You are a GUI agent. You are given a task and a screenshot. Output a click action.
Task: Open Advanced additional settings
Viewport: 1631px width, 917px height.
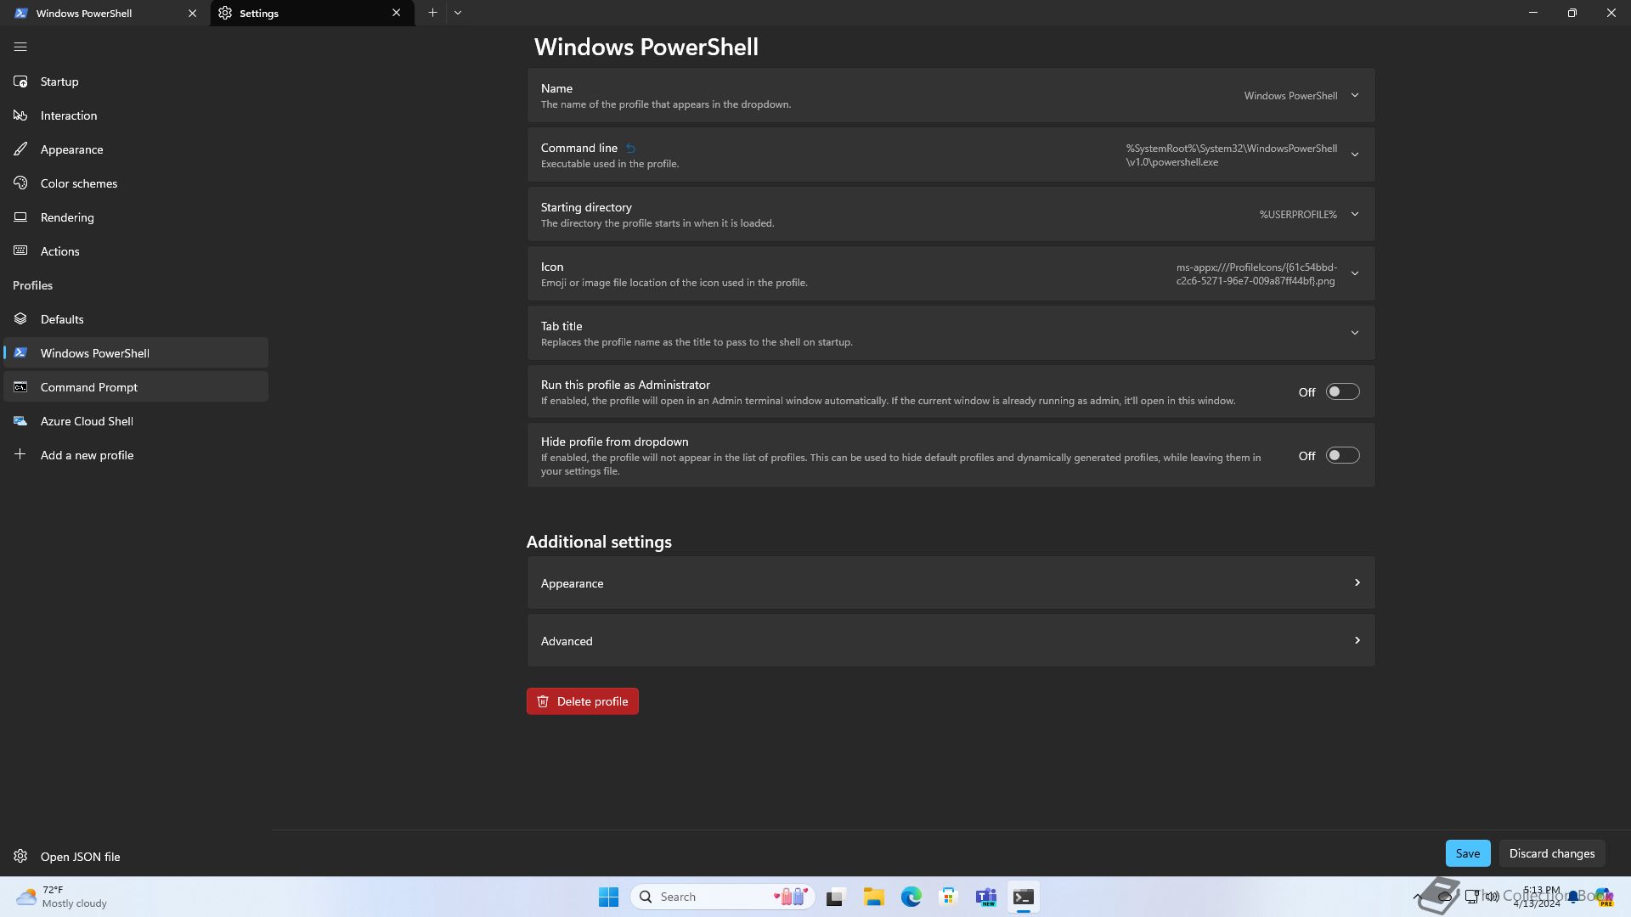[x=951, y=641]
